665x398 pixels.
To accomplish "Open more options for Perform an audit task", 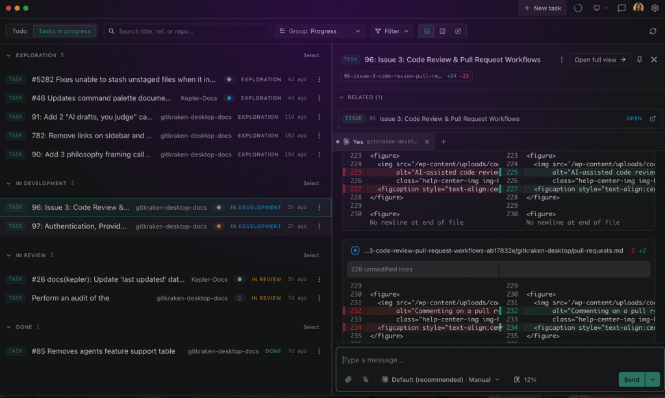I will pyautogui.click(x=320, y=298).
